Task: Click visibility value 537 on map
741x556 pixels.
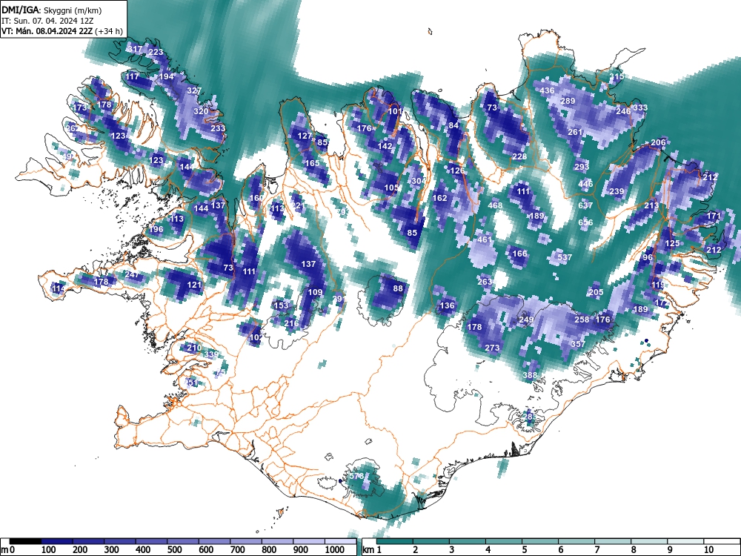Action: (565, 257)
